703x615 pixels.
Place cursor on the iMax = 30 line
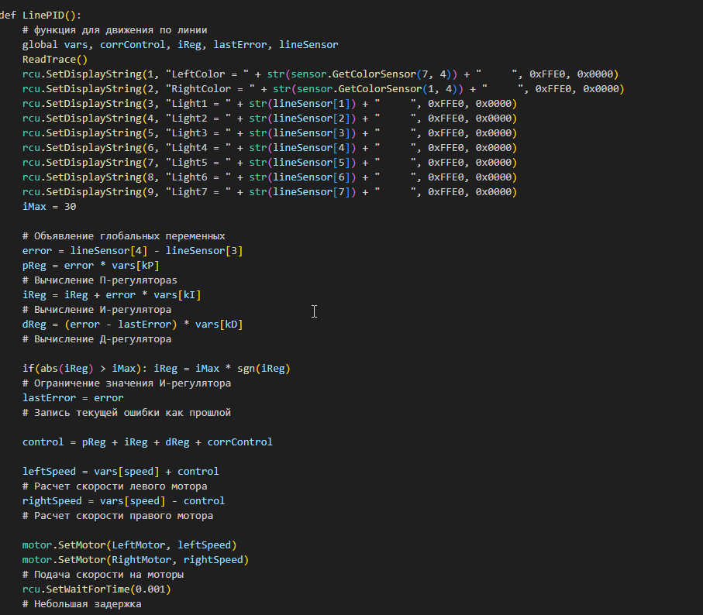point(49,207)
